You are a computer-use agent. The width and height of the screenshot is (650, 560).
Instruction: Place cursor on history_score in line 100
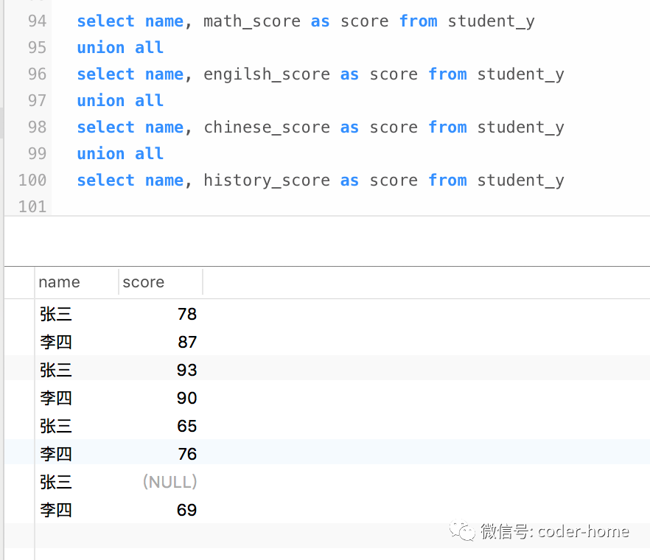(x=267, y=181)
